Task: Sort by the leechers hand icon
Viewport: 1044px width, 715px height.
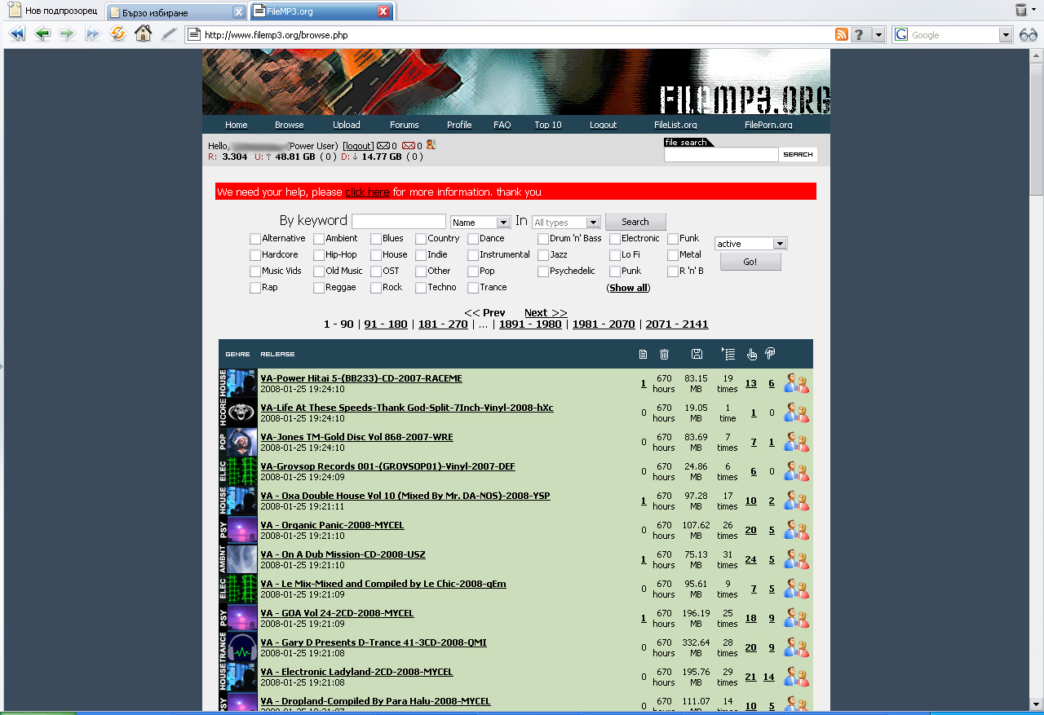Action: pyautogui.click(x=770, y=354)
